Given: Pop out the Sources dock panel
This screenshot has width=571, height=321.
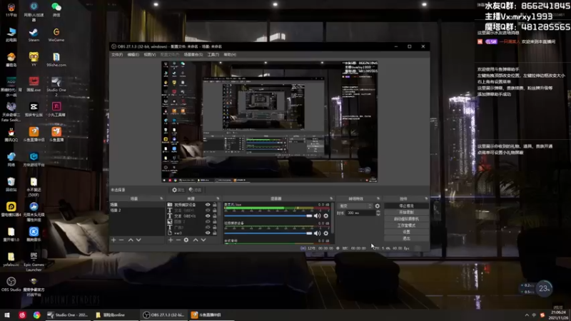Looking at the screenshot, I should 218,199.
